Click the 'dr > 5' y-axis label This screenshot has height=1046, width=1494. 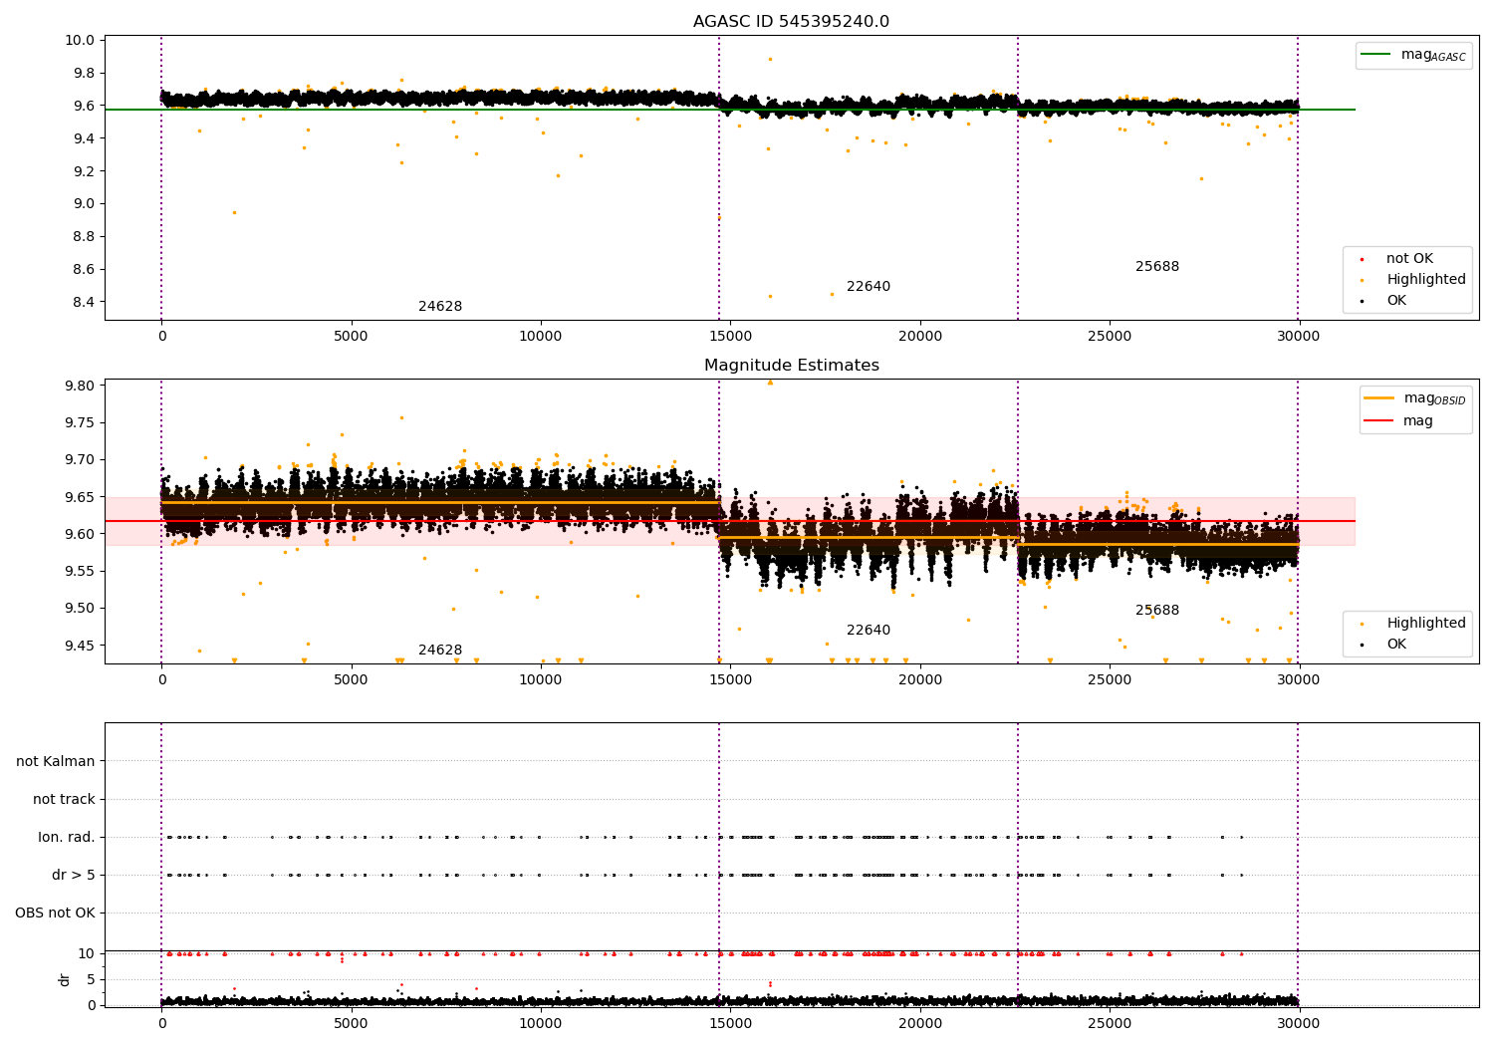(74, 876)
